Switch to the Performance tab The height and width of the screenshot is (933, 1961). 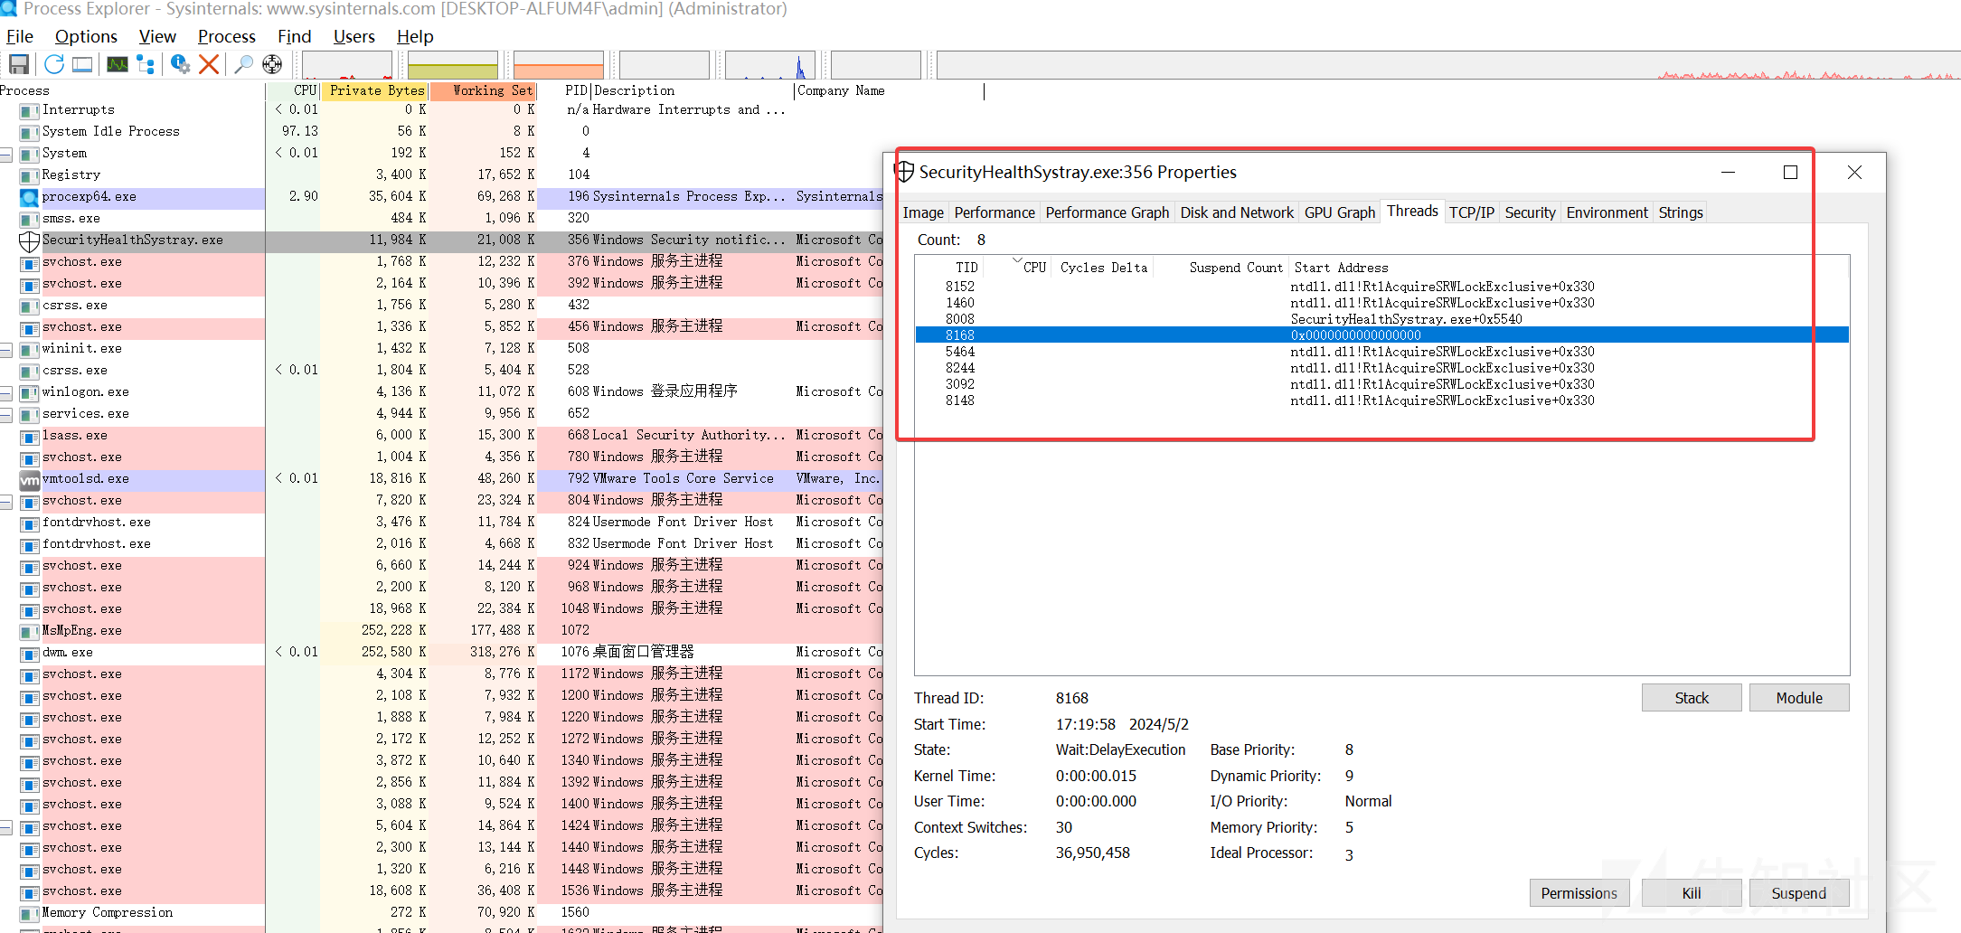point(995,212)
